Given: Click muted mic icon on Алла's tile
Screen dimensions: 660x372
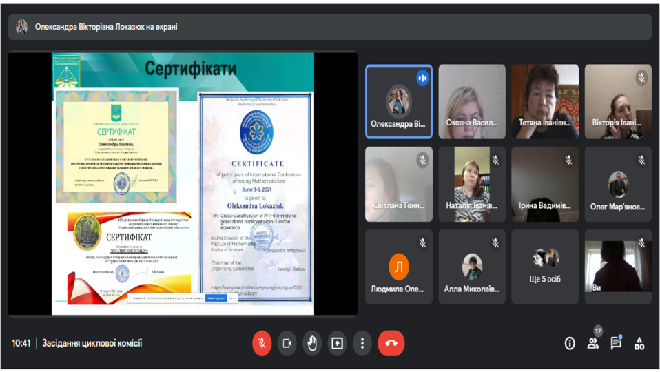Looking at the screenshot, I should click(495, 242).
